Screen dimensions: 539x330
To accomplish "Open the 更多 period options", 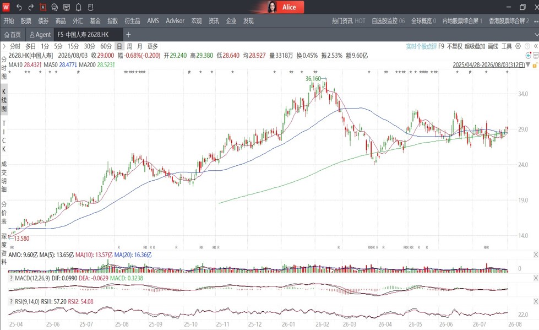I will point(153,46).
